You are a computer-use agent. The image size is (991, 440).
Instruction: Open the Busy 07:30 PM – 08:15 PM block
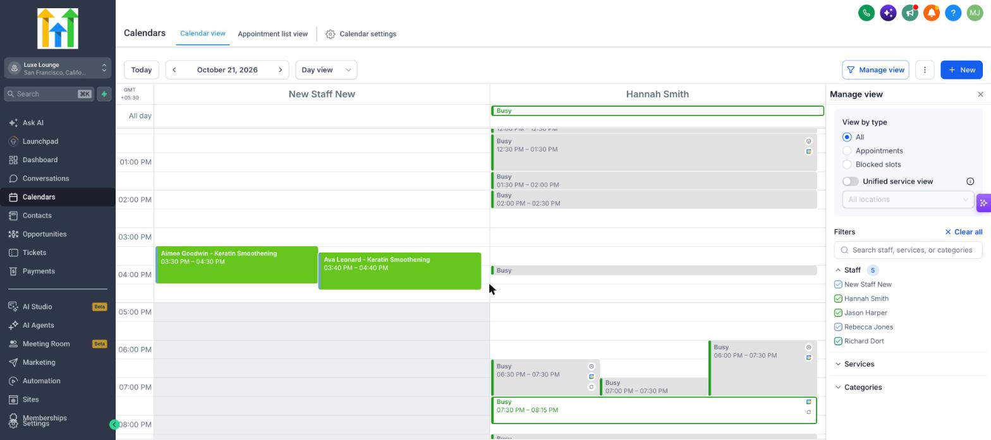point(654,410)
